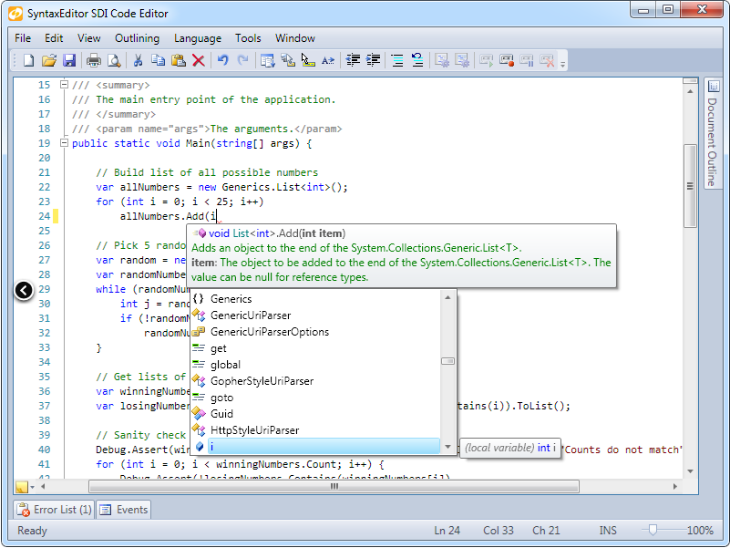Choose 'Guid' from the IntelliSense list

pyautogui.click(x=221, y=414)
